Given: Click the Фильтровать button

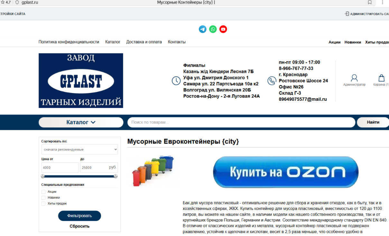Looking at the screenshot, I should [x=79, y=216].
